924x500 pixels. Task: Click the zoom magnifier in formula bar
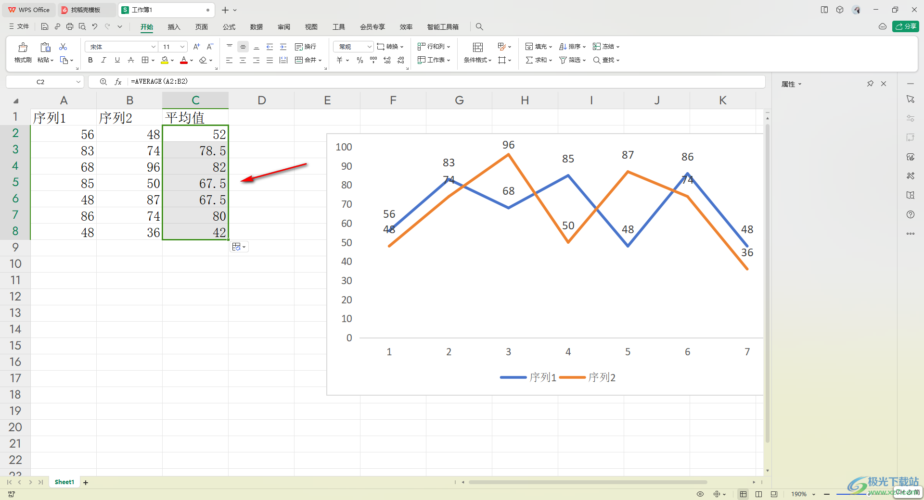tap(103, 82)
